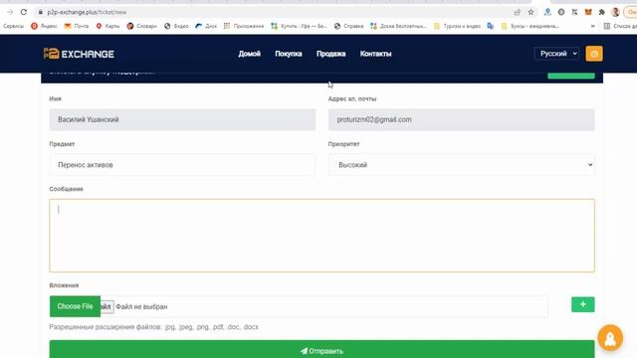Click the share page icon in the address bar
Screen dimensions: 637x358
point(518,12)
